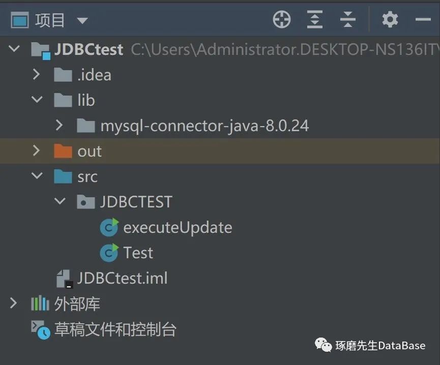Click the Collapse All toolbar icon
The image size is (440, 365).
(348, 20)
